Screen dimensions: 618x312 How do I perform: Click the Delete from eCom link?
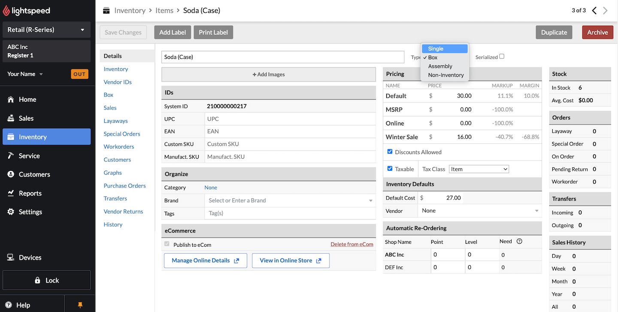click(x=352, y=244)
